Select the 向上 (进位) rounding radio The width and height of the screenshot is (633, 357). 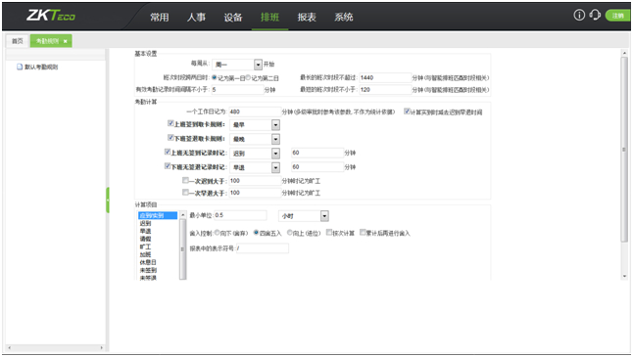tap(289, 233)
